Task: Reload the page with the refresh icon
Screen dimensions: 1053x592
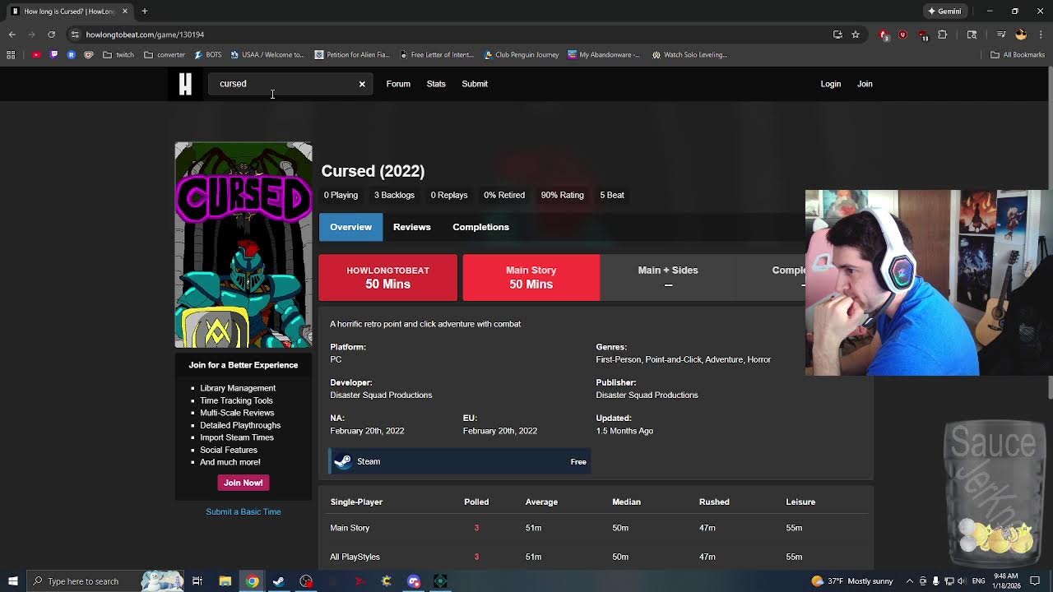Action: (51, 35)
